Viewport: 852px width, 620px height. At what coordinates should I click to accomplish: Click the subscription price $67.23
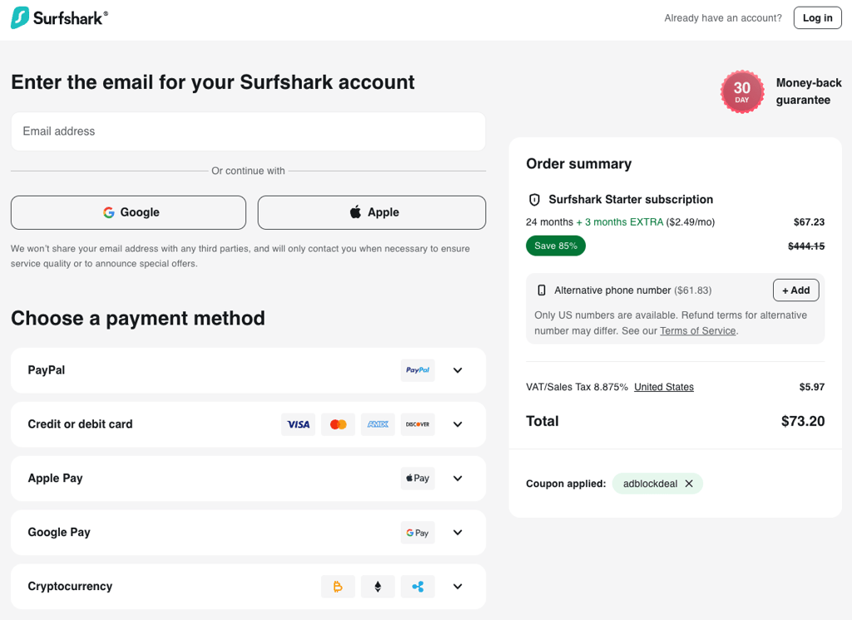809,221
